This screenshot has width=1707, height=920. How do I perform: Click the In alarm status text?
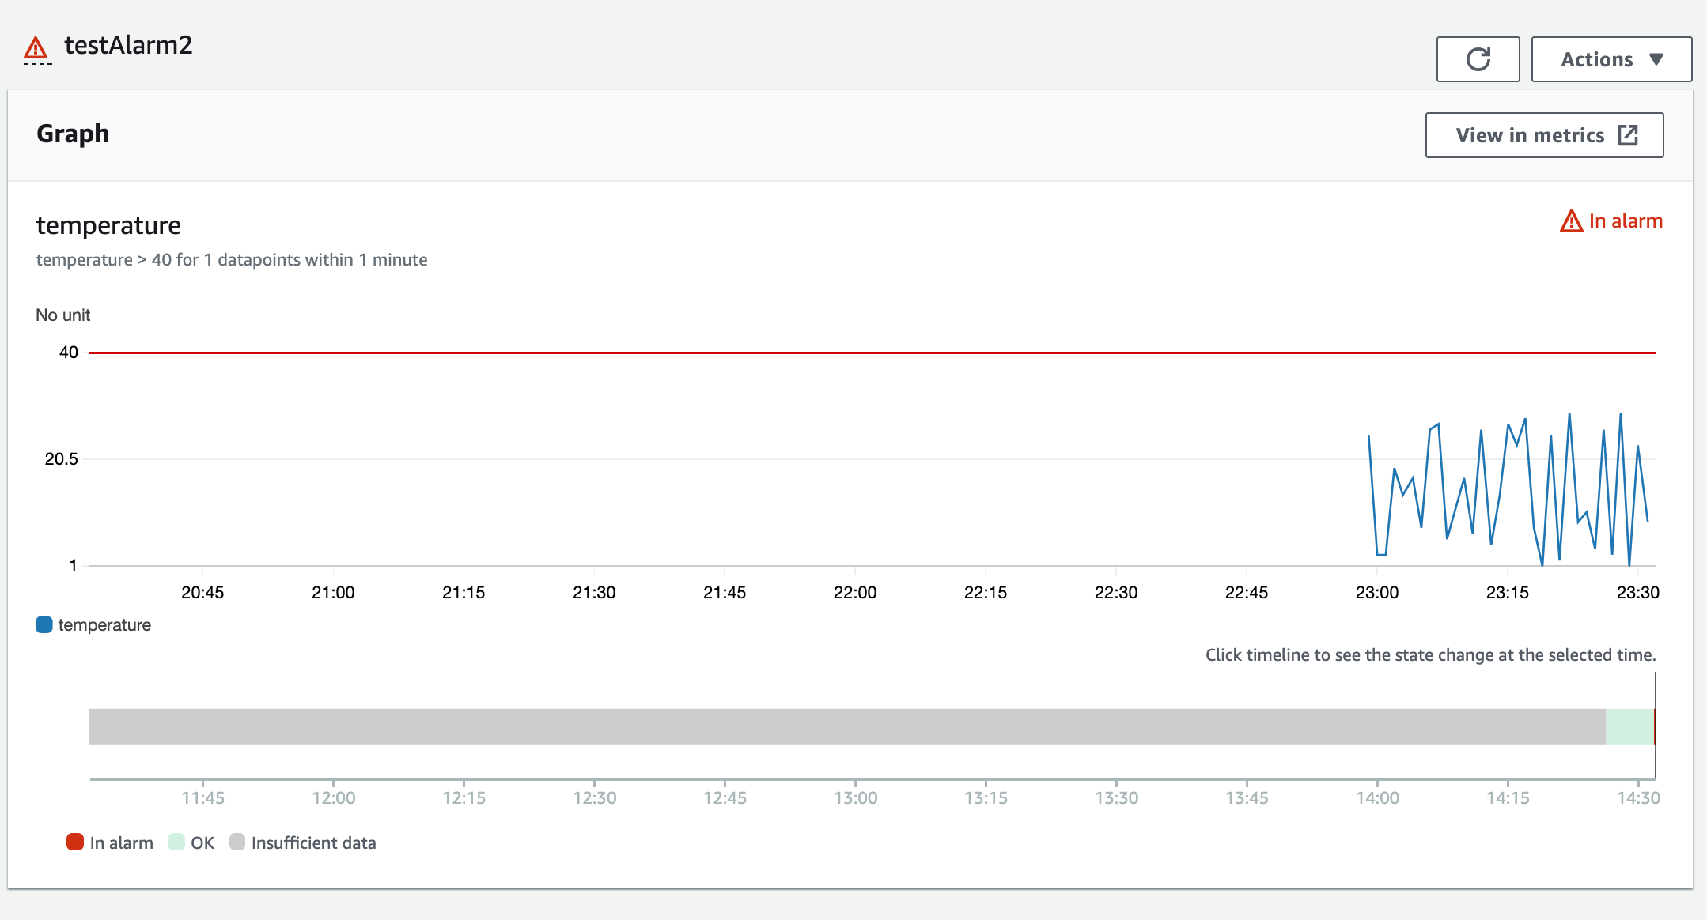pyautogui.click(x=1626, y=221)
